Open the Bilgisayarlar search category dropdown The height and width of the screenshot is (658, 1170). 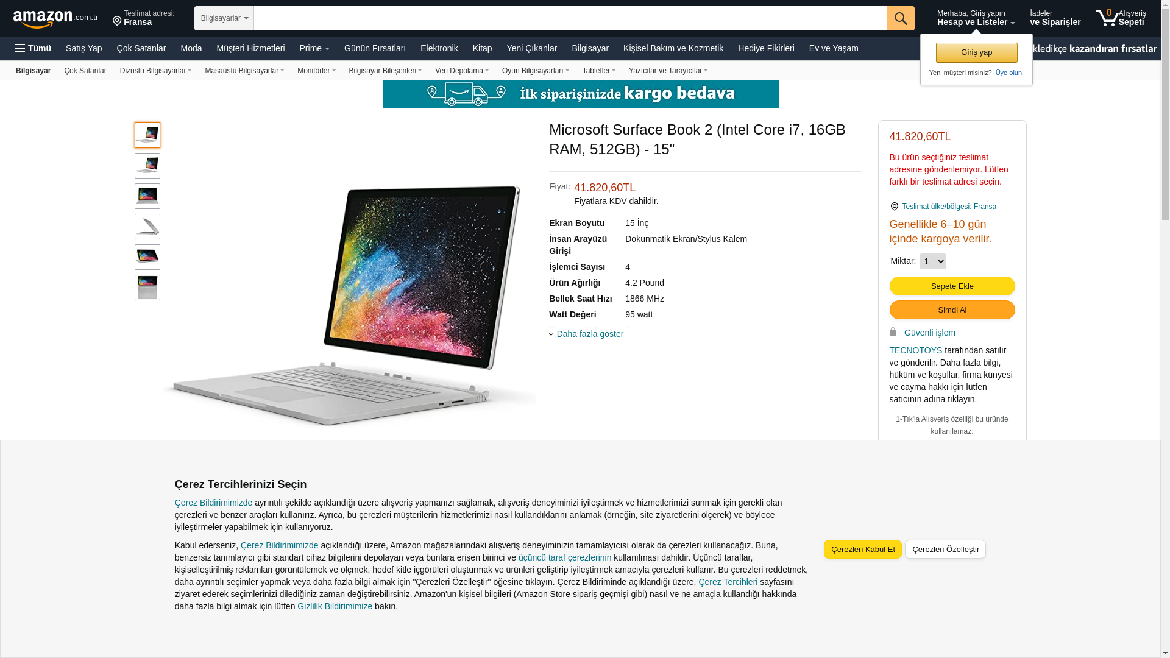[x=224, y=18]
